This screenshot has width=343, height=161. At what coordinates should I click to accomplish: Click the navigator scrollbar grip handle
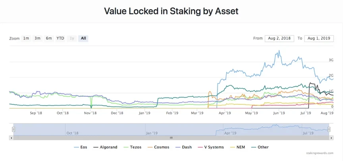171,138
